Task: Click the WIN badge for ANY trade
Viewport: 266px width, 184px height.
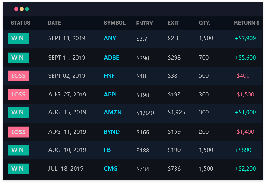Action: tap(18, 38)
